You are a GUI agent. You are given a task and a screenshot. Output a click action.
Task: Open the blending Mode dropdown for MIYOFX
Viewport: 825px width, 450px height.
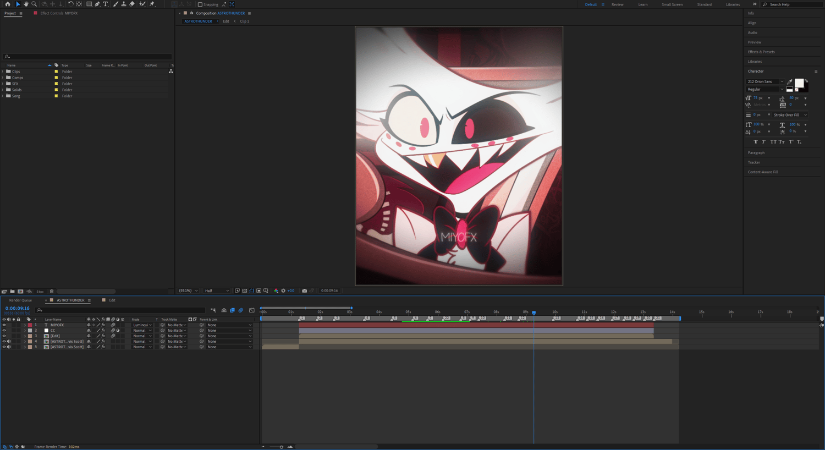(142, 325)
